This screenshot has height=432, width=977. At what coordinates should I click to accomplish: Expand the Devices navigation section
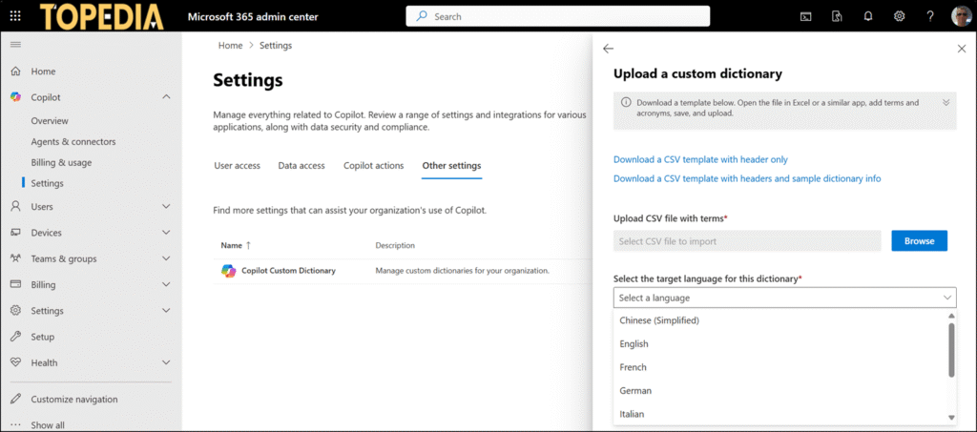tap(166, 233)
